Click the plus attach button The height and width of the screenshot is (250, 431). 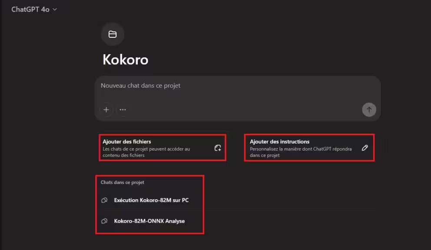coord(106,110)
